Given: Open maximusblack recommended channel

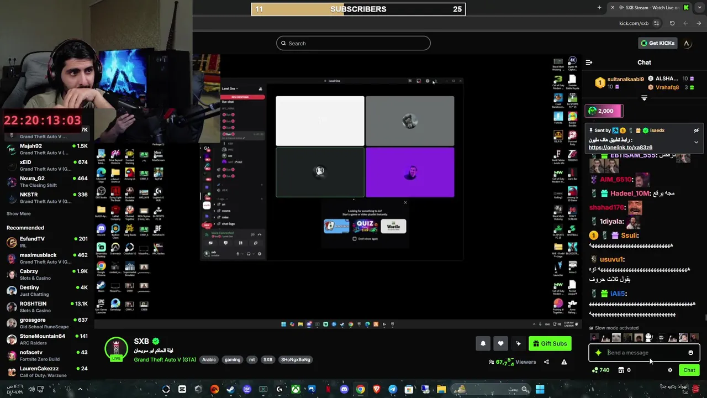Looking at the screenshot, I should tap(47, 258).
